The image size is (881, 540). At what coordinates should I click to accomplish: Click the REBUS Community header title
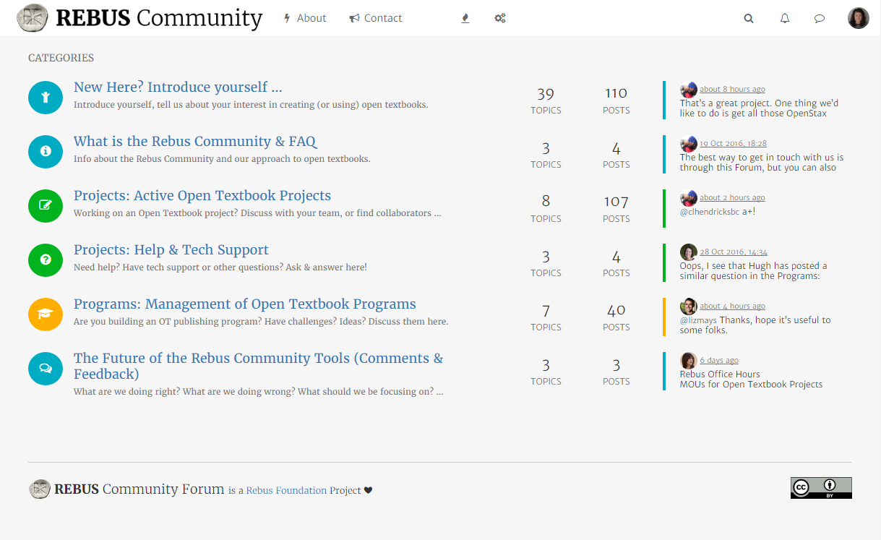click(159, 18)
